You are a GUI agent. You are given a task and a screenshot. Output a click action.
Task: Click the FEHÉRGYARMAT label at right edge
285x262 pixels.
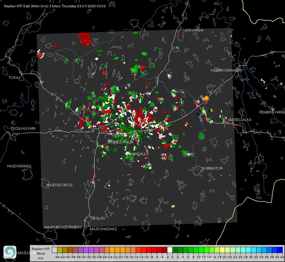272,112
